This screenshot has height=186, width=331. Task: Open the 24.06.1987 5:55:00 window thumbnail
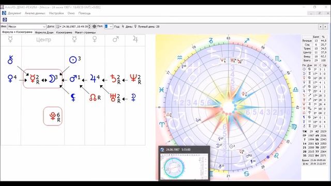(x=184, y=163)
